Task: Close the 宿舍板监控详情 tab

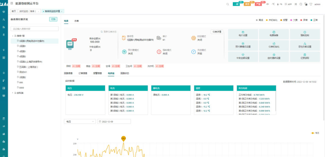Action: pos(62,11)
